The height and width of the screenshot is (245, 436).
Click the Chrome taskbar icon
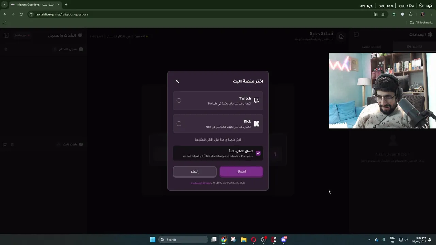(223, 240)
